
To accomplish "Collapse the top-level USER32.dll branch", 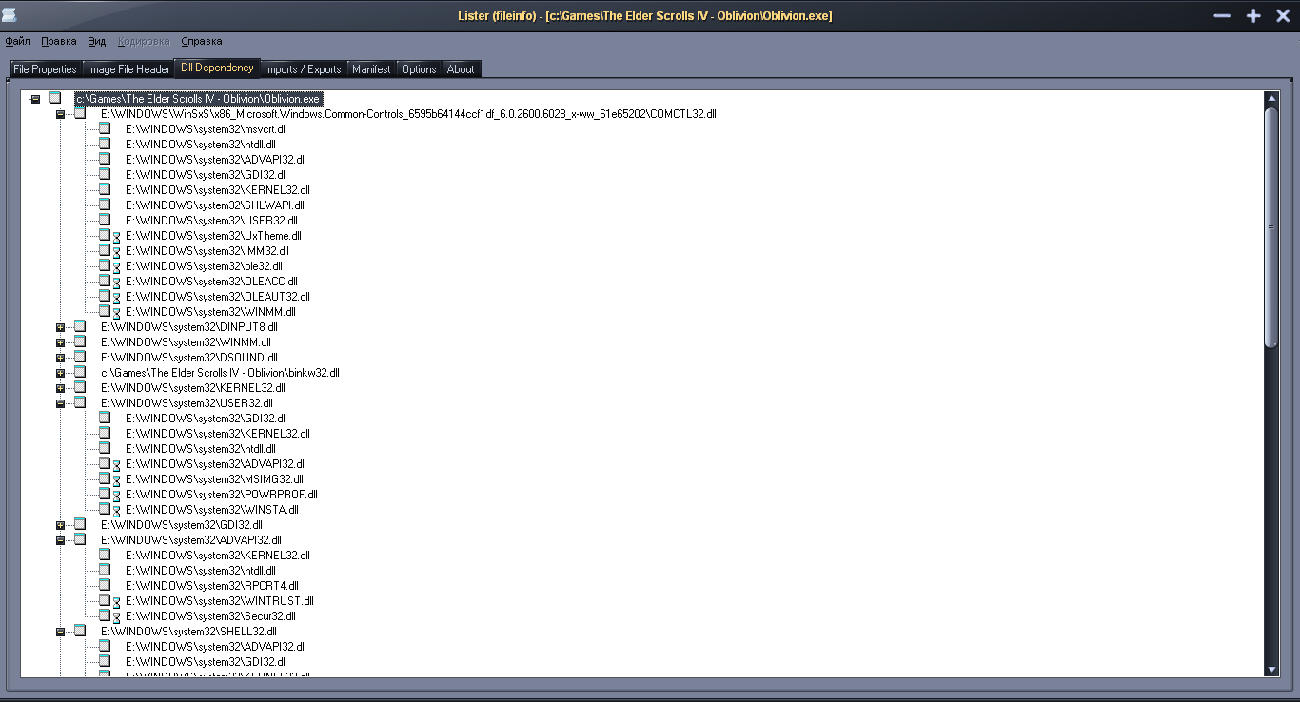I will [x=60, y=402].
